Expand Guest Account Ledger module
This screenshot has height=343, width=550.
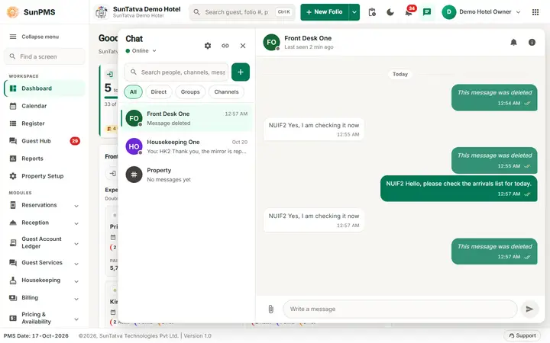pos(44,242)
